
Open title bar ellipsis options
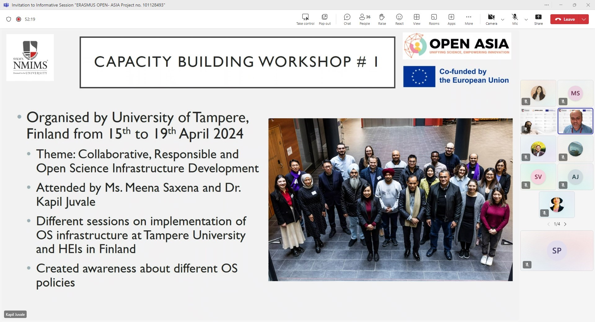coord(547,5)
